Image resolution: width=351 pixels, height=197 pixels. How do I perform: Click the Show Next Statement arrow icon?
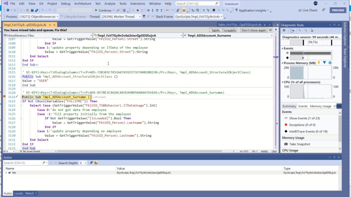pyautogui.click(x=148, y=10)
